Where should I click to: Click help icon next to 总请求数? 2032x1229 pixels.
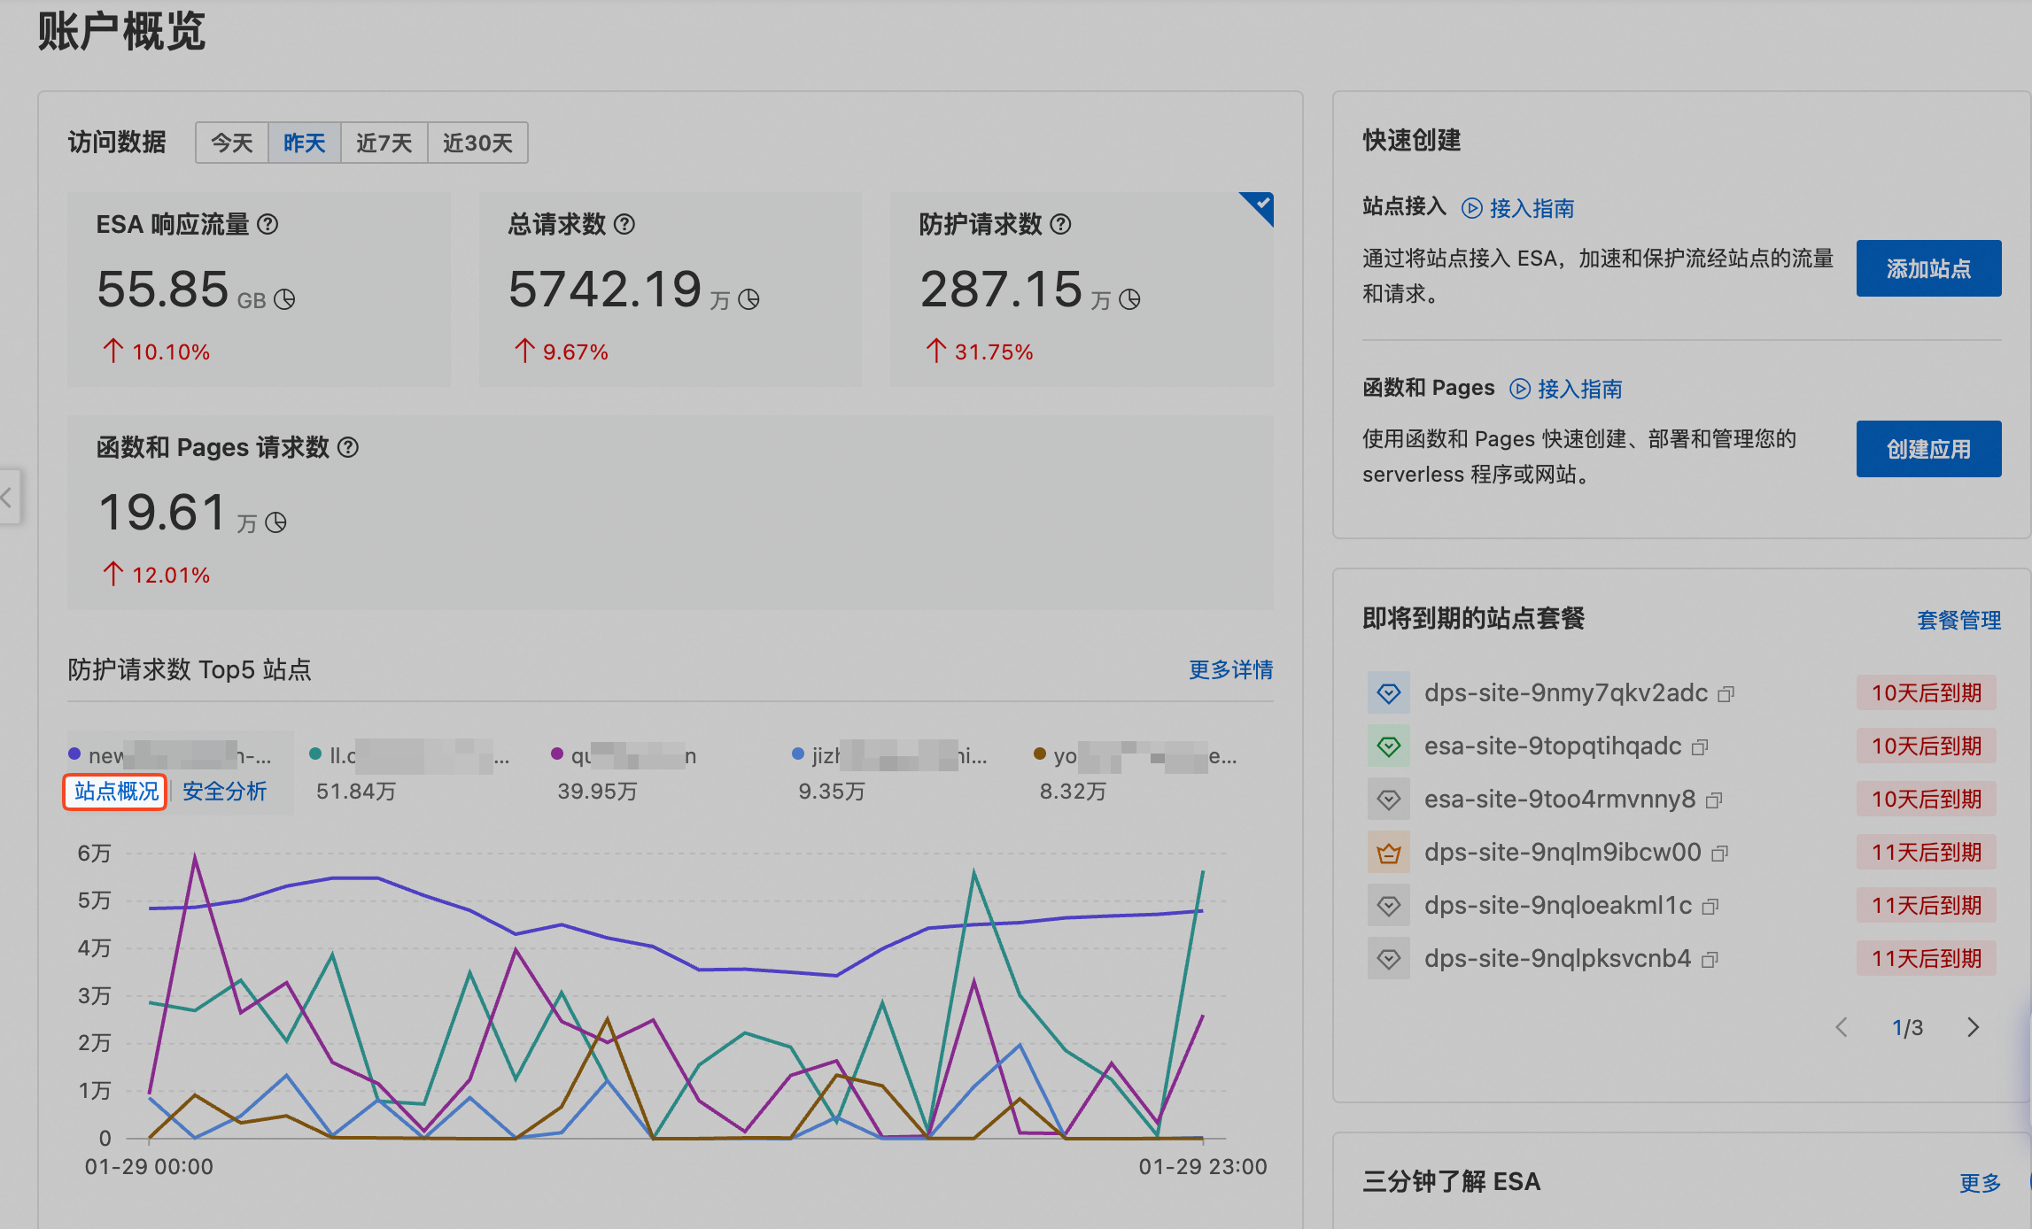click(x=624, y=225)
